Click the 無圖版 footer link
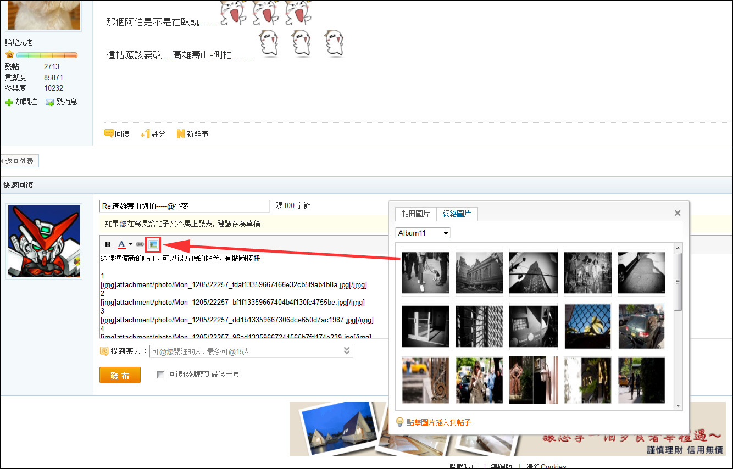This screenshot has width=733, height=469. (502, 466)
